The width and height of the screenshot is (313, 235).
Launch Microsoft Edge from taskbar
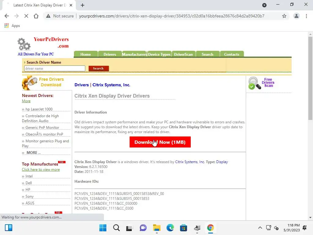pyautogui.click(x=170, y=228)
